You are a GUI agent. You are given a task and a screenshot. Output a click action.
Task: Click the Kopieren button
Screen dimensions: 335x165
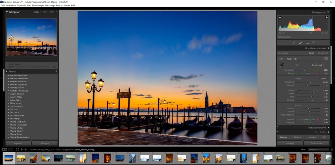[x=18, y=143]
